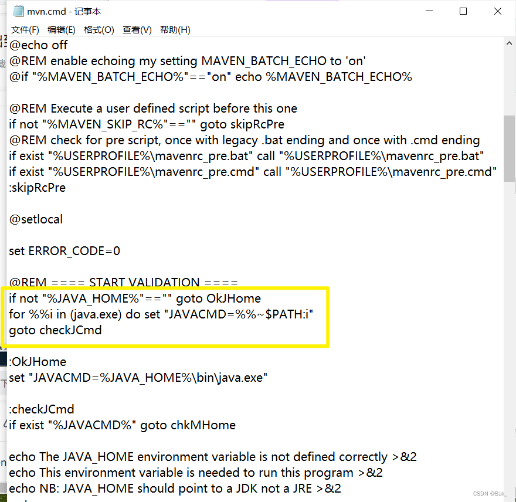This screenshot has width=516, height=502.
Task: Open the 编辑(E) menu
Action: (x=61, y=30)
